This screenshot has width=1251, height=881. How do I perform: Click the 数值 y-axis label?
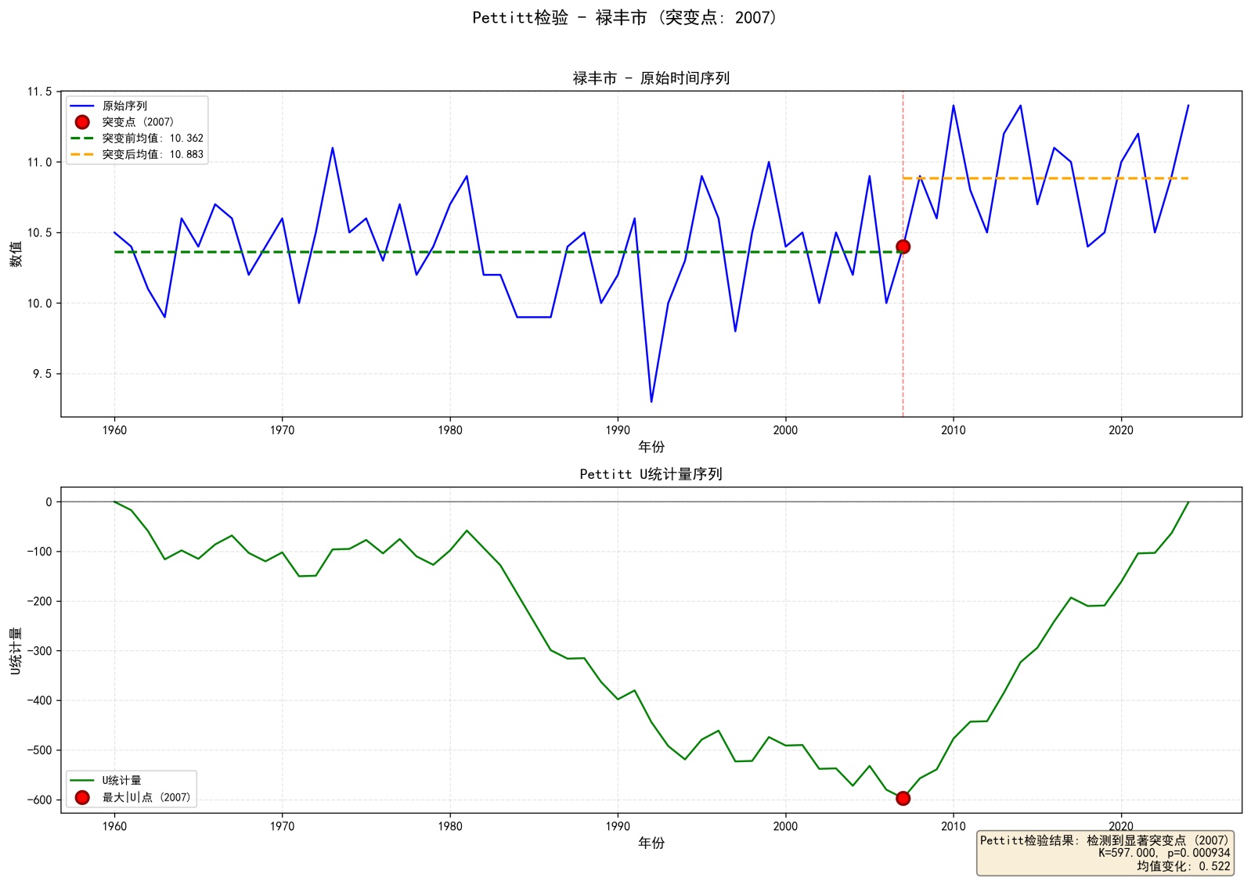[x=16, y=254]
